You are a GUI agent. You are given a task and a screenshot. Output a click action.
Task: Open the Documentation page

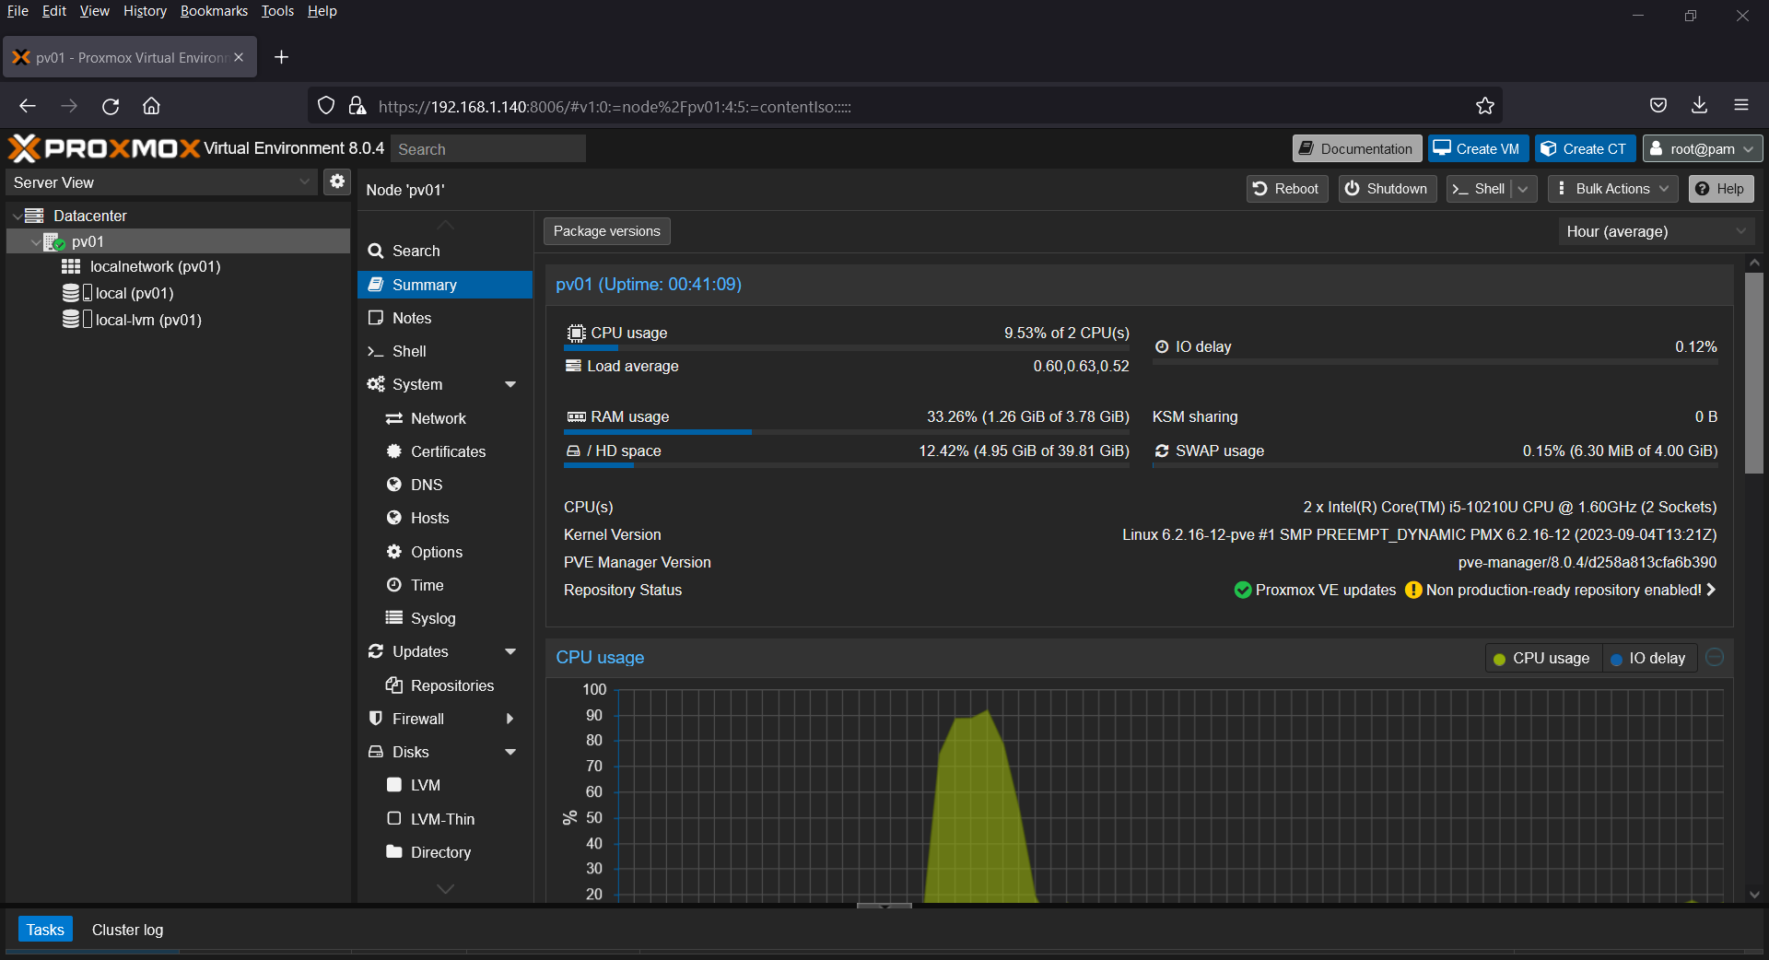1356,149
